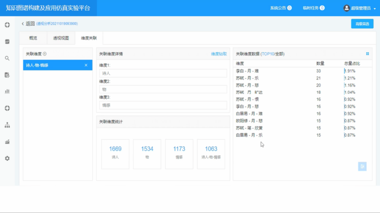Open the sidebar bar chart icon

[x=7, y=91]
